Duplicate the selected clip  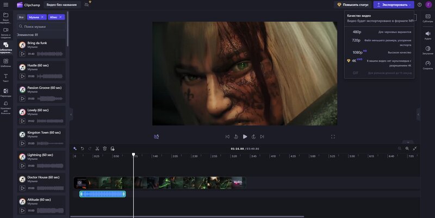pyautogui.click(x=113, y=148)
